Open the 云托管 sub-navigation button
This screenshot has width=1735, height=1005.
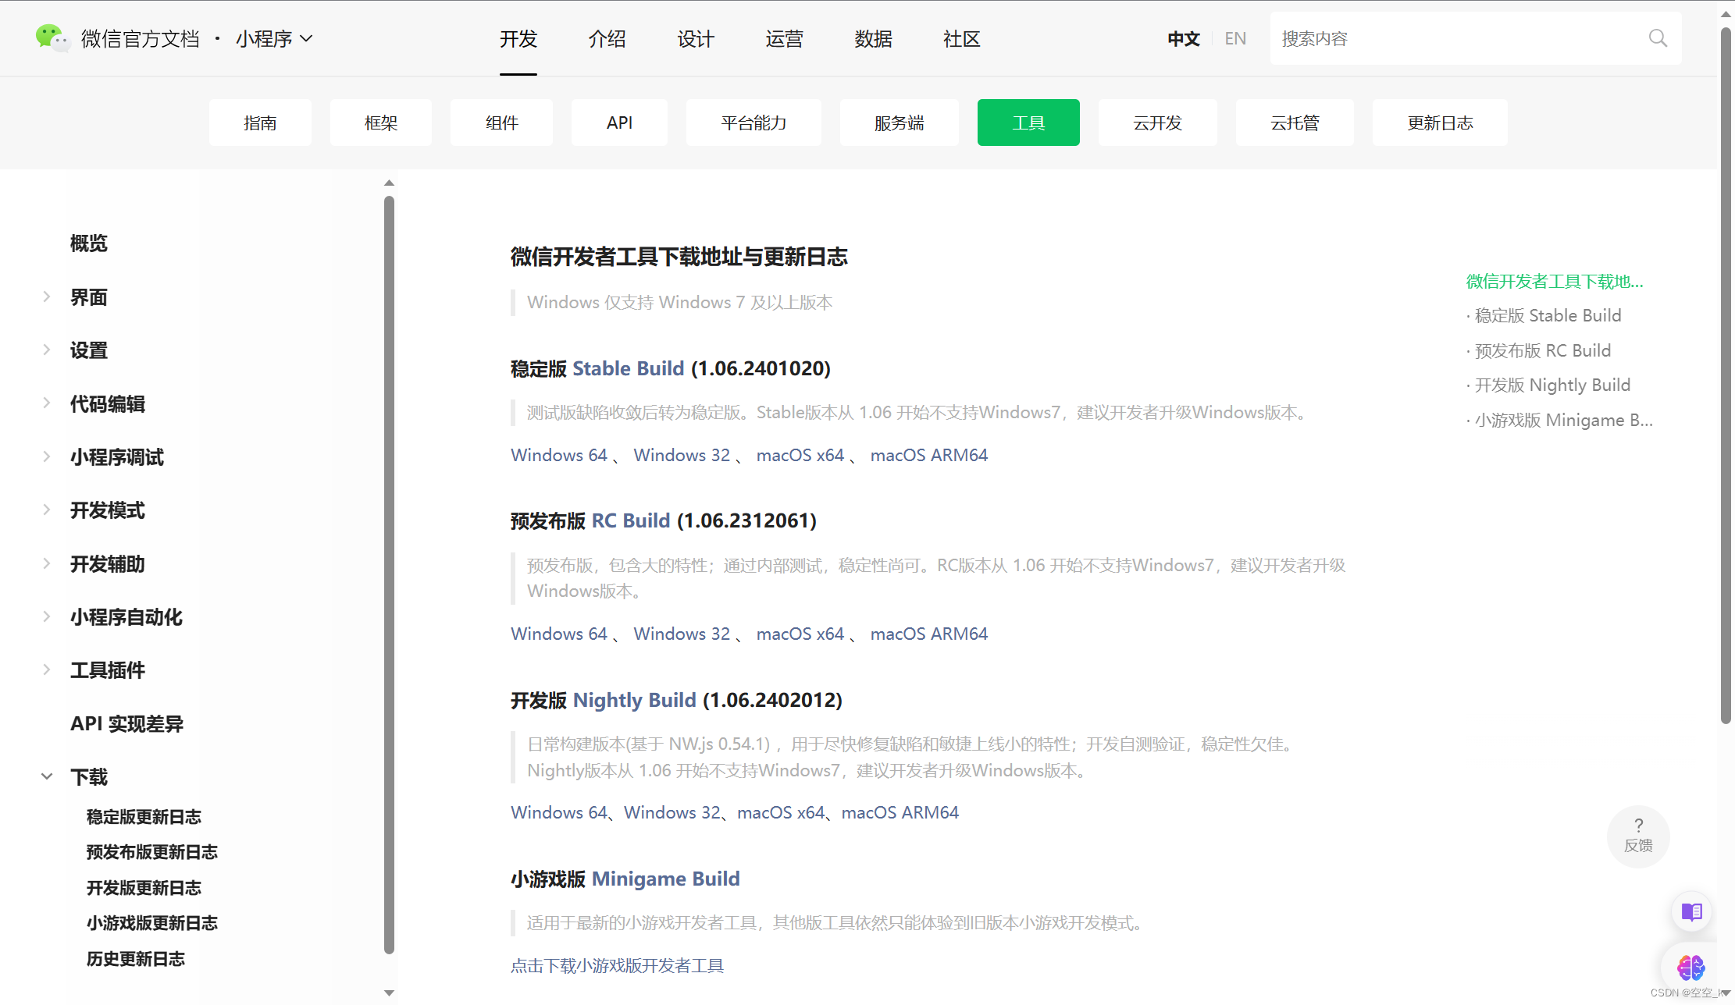(1295, 123)
